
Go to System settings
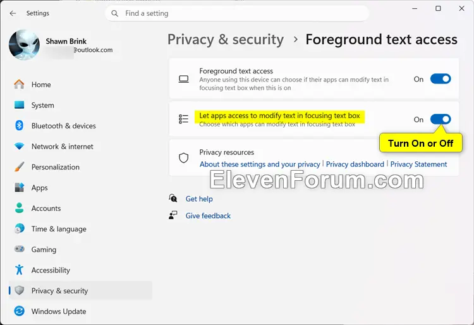point(81,105)
